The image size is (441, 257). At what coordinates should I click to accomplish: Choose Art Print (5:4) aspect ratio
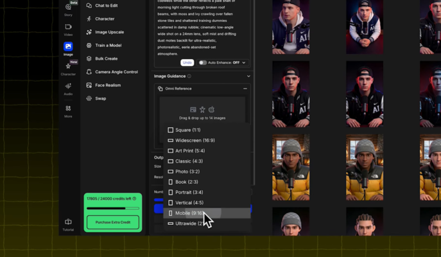[207, 151]
